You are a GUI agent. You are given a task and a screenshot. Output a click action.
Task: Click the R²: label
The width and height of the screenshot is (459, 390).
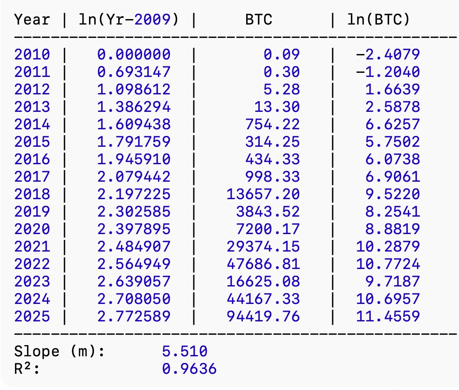27,369
